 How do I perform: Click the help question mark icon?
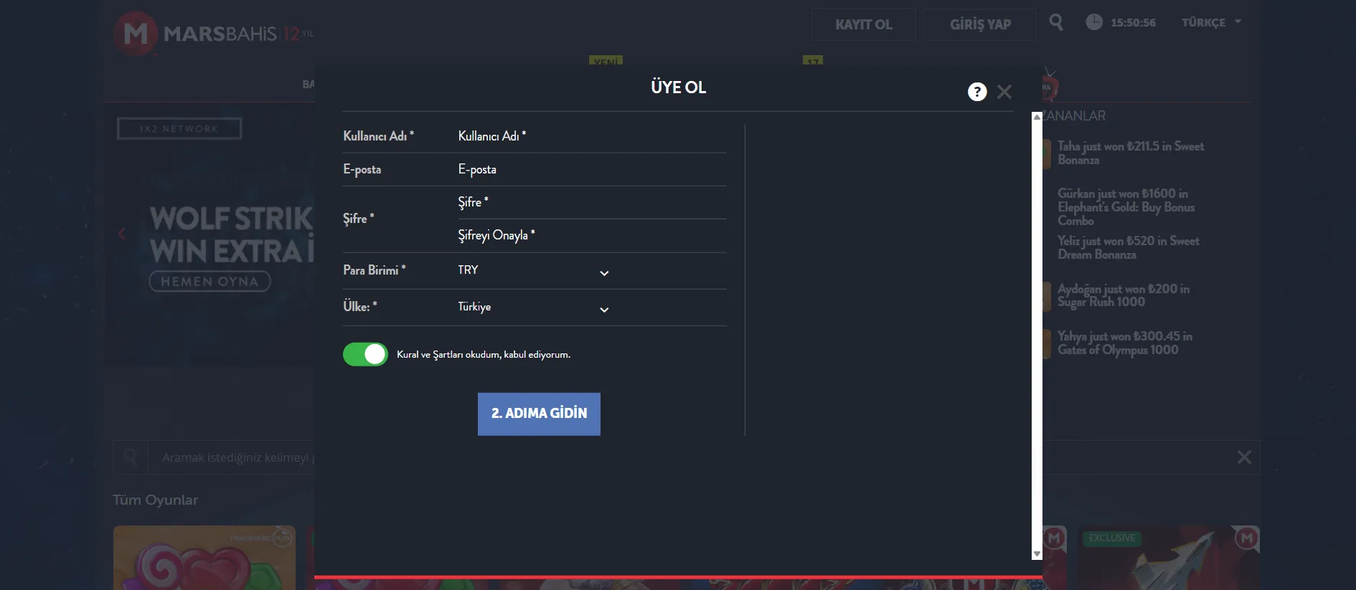[x=976, y=92]
